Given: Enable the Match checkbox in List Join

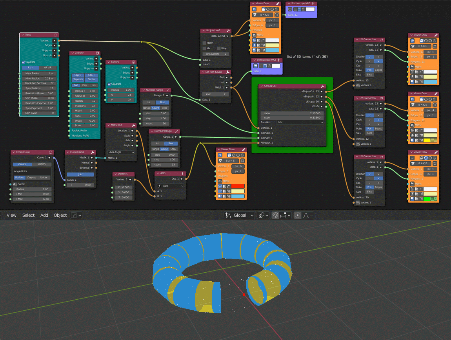Looking at the screenshot, I should click(x=204, y=43).
